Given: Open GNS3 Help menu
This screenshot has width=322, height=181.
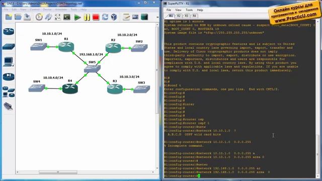Looking at the screenshot, I should coord(84,10).
